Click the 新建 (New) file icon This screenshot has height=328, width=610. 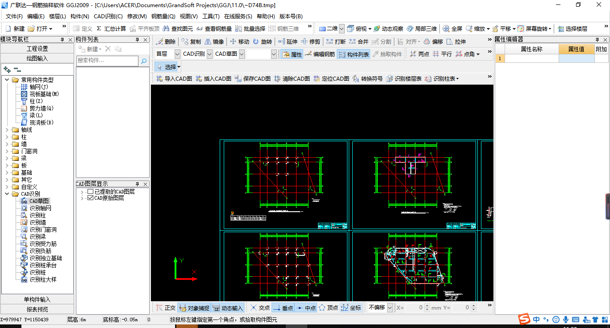[x=15, y=29]
